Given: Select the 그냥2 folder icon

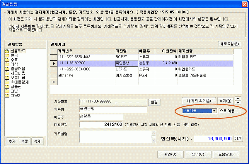Looking at the screenshot, I should pyautogui.click(x=7, y=95).
